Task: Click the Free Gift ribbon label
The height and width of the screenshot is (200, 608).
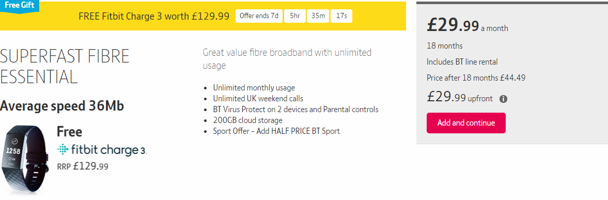Action: [x=20, y=6]
